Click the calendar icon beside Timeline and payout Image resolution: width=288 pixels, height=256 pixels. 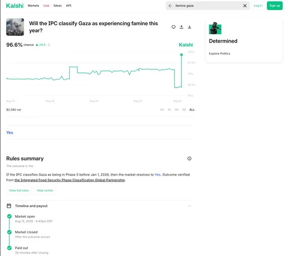coord(9,206)
